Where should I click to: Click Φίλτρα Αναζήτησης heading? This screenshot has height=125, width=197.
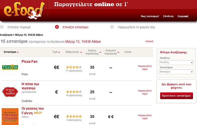click(174, 52)
